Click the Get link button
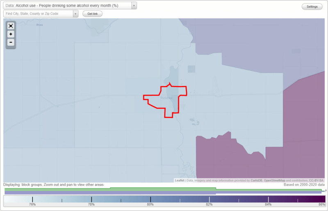The width and height of the screenshot is (328, 211). [93, 14]
